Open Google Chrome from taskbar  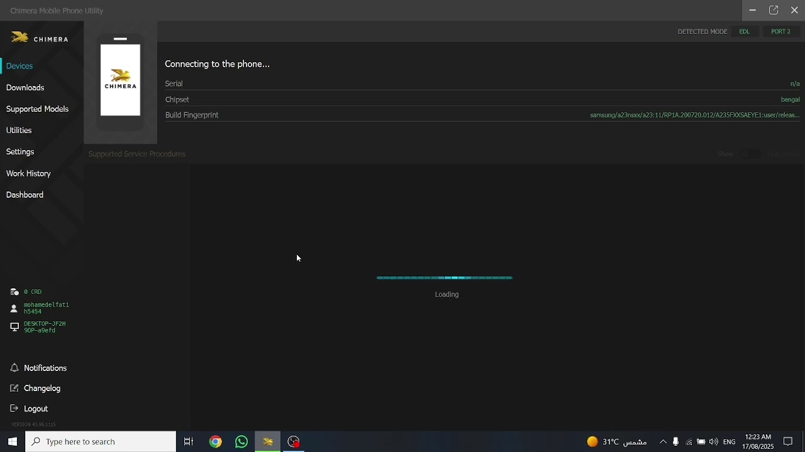coord(216,442)
